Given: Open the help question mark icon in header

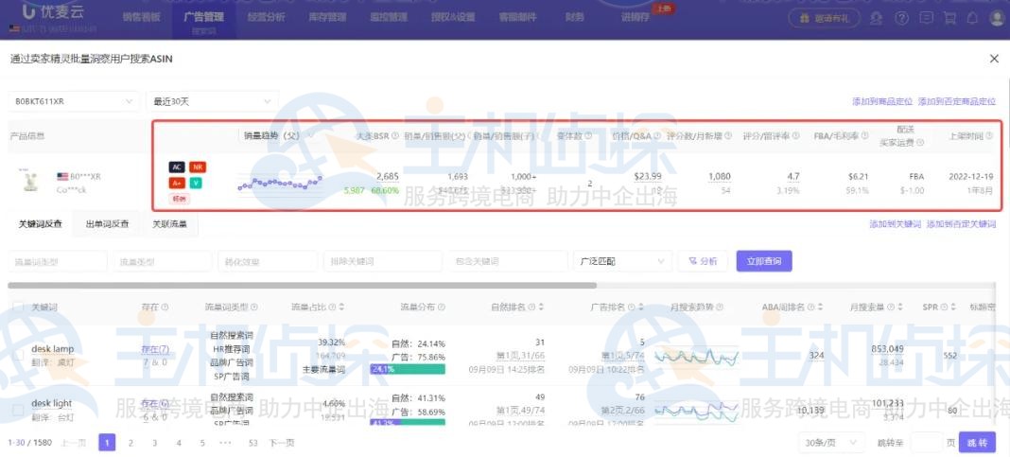Looking at the screenshot, I should pos(902,18).
